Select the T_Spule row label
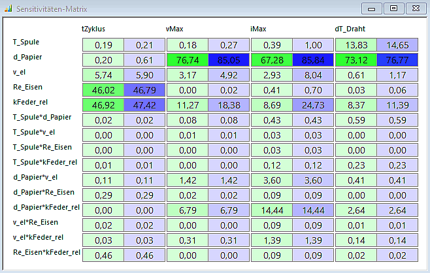The height and width of the screenshot is (273, 430). click(26, 42)
